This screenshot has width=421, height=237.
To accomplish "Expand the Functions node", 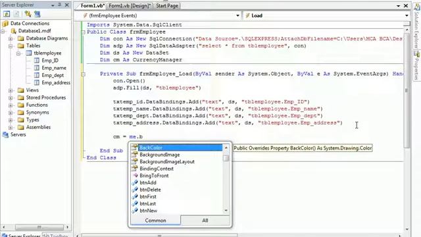I will tap(11, 105).
